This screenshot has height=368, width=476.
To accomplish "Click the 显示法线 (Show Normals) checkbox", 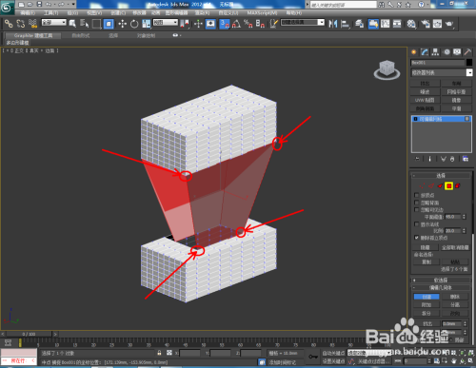I will pyautogui.click(x=417, y=224).
